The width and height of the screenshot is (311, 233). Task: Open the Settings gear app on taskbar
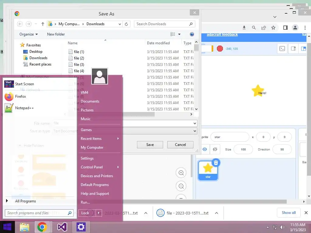point(81,227)
